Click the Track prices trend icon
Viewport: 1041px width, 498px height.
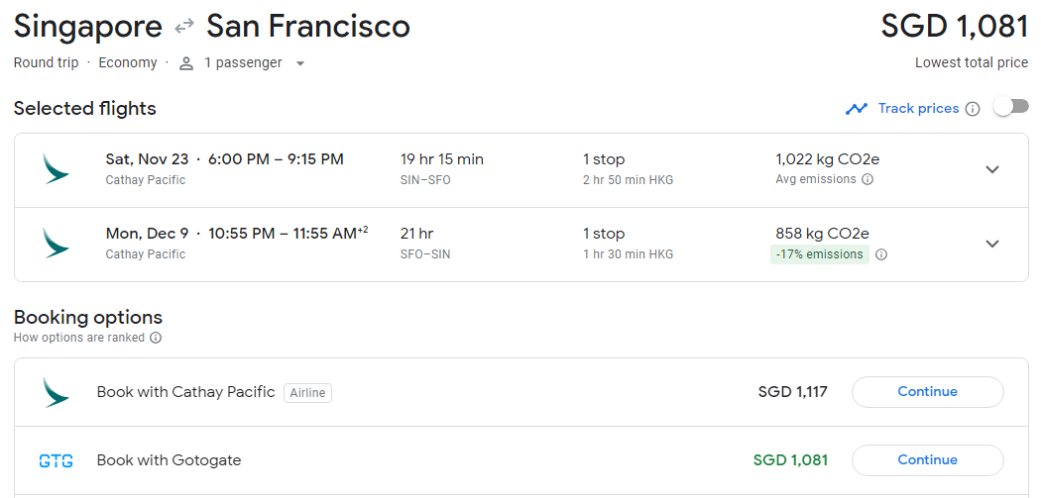pos(857,109)
